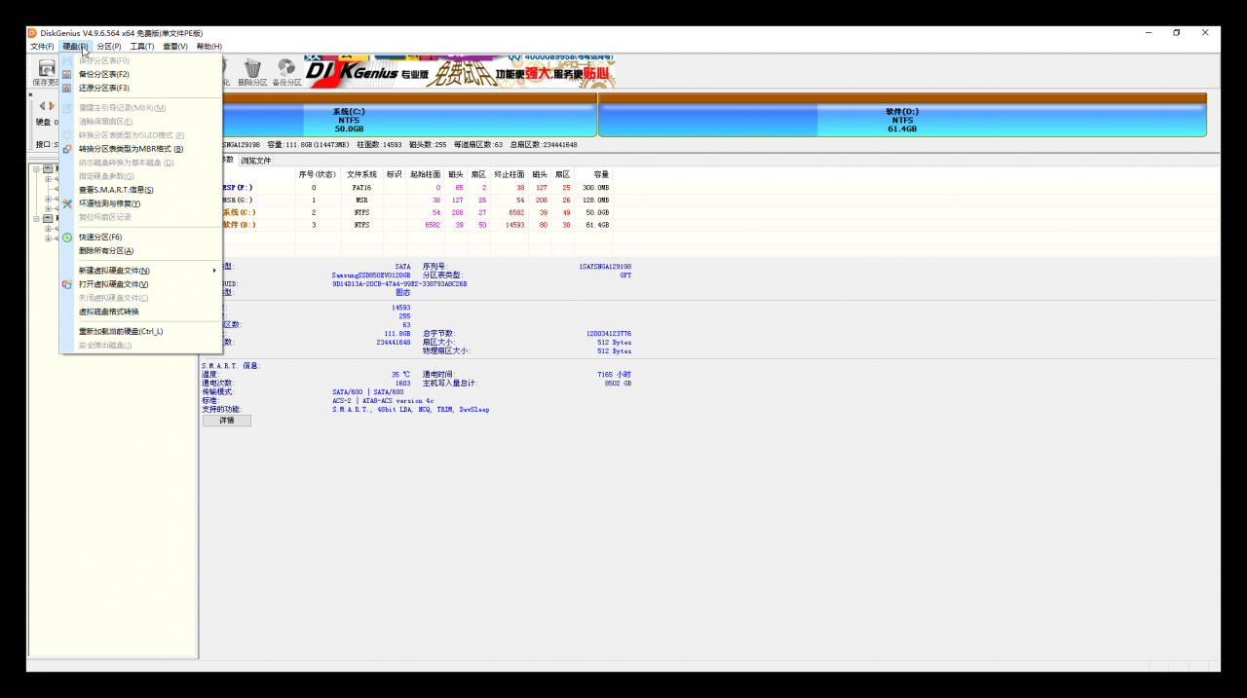Click the 终止柱面 column header
1247x698 pixels.
click(510, 174)
